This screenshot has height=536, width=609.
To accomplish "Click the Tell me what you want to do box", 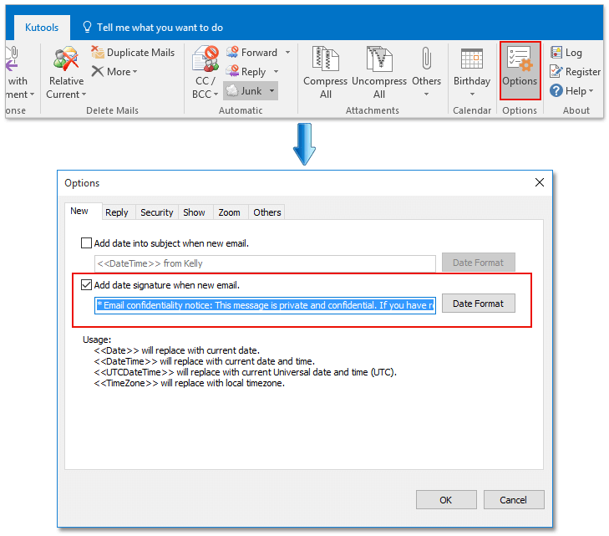I will pyautogui.click(x=157, y=28).
